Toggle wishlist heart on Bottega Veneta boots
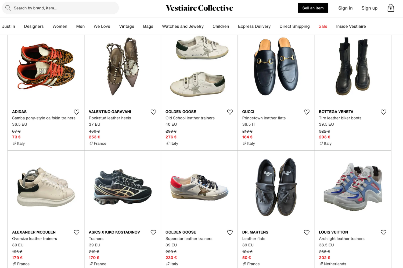This screenshot has height=268, width=403. pyautogui.click(x=383, y=112)
